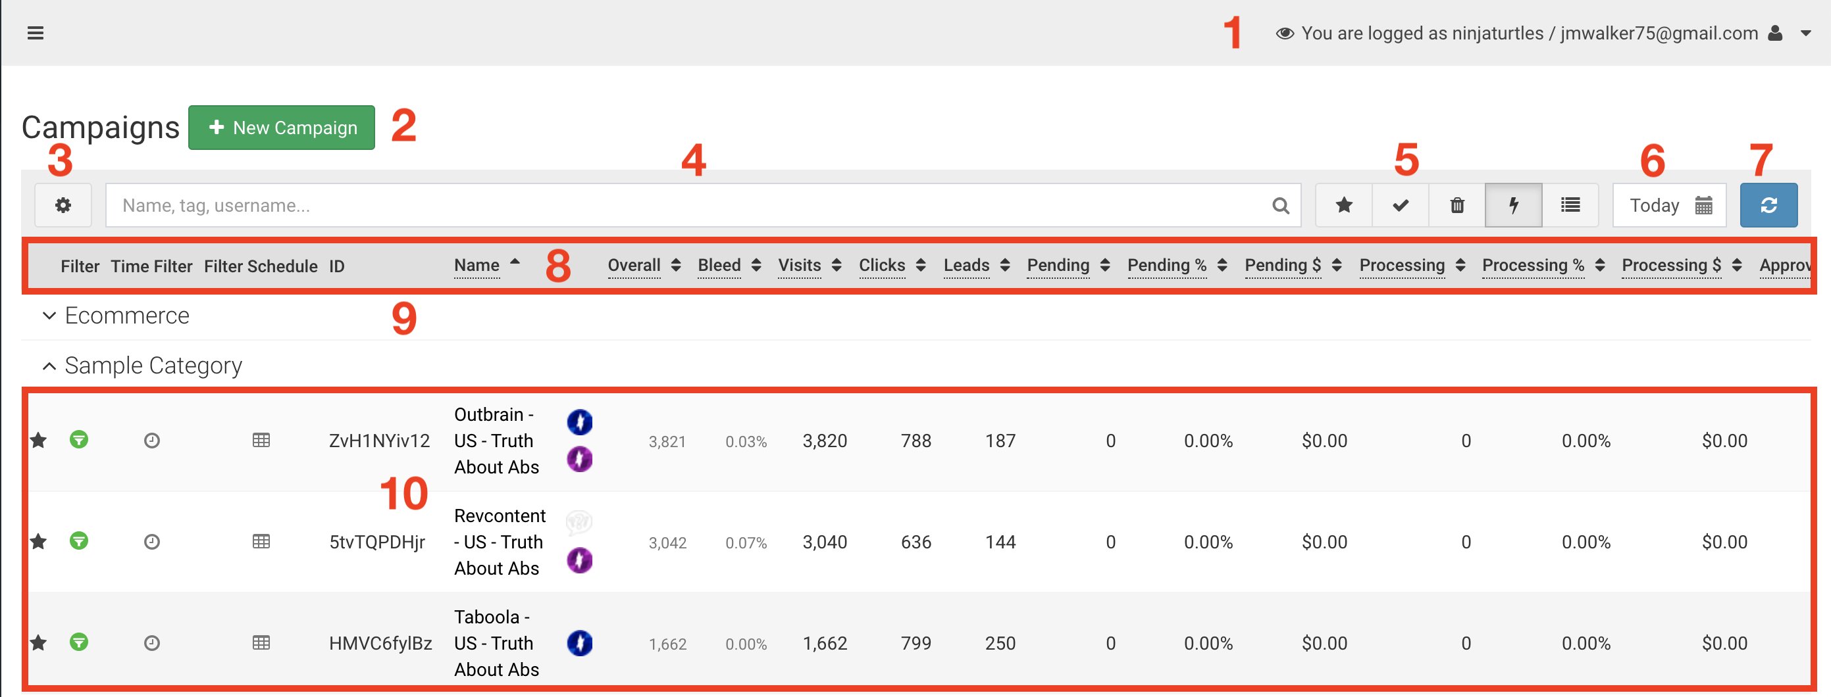Screen dimensions: 1831x697
Task: Toggle the favorites star filter in toolbar
Action: click(1343, 205)
